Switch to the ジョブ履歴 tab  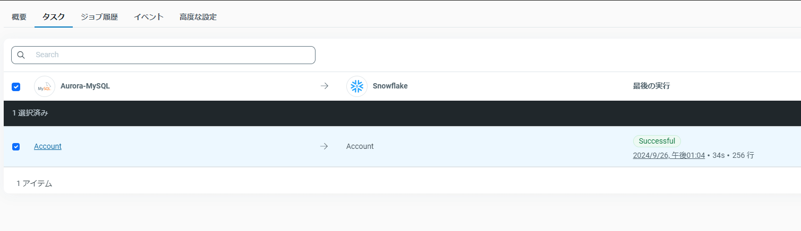tap(99, 17)
